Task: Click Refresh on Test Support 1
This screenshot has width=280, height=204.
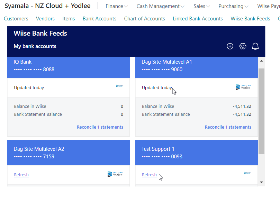Action: pos(149,175)
